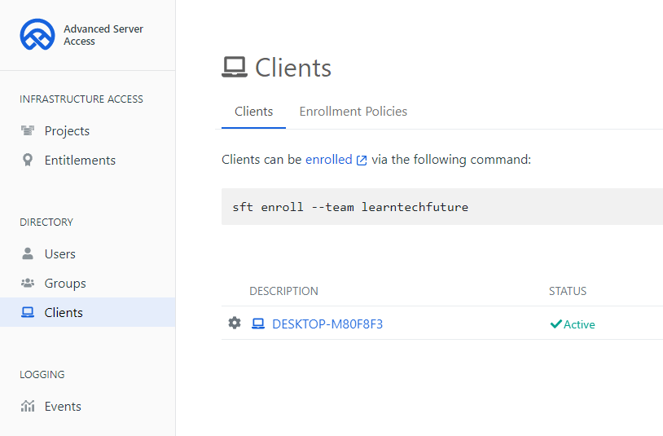
Task: Click the DESCRIPTION column header
Action: (x=283, y=291)
